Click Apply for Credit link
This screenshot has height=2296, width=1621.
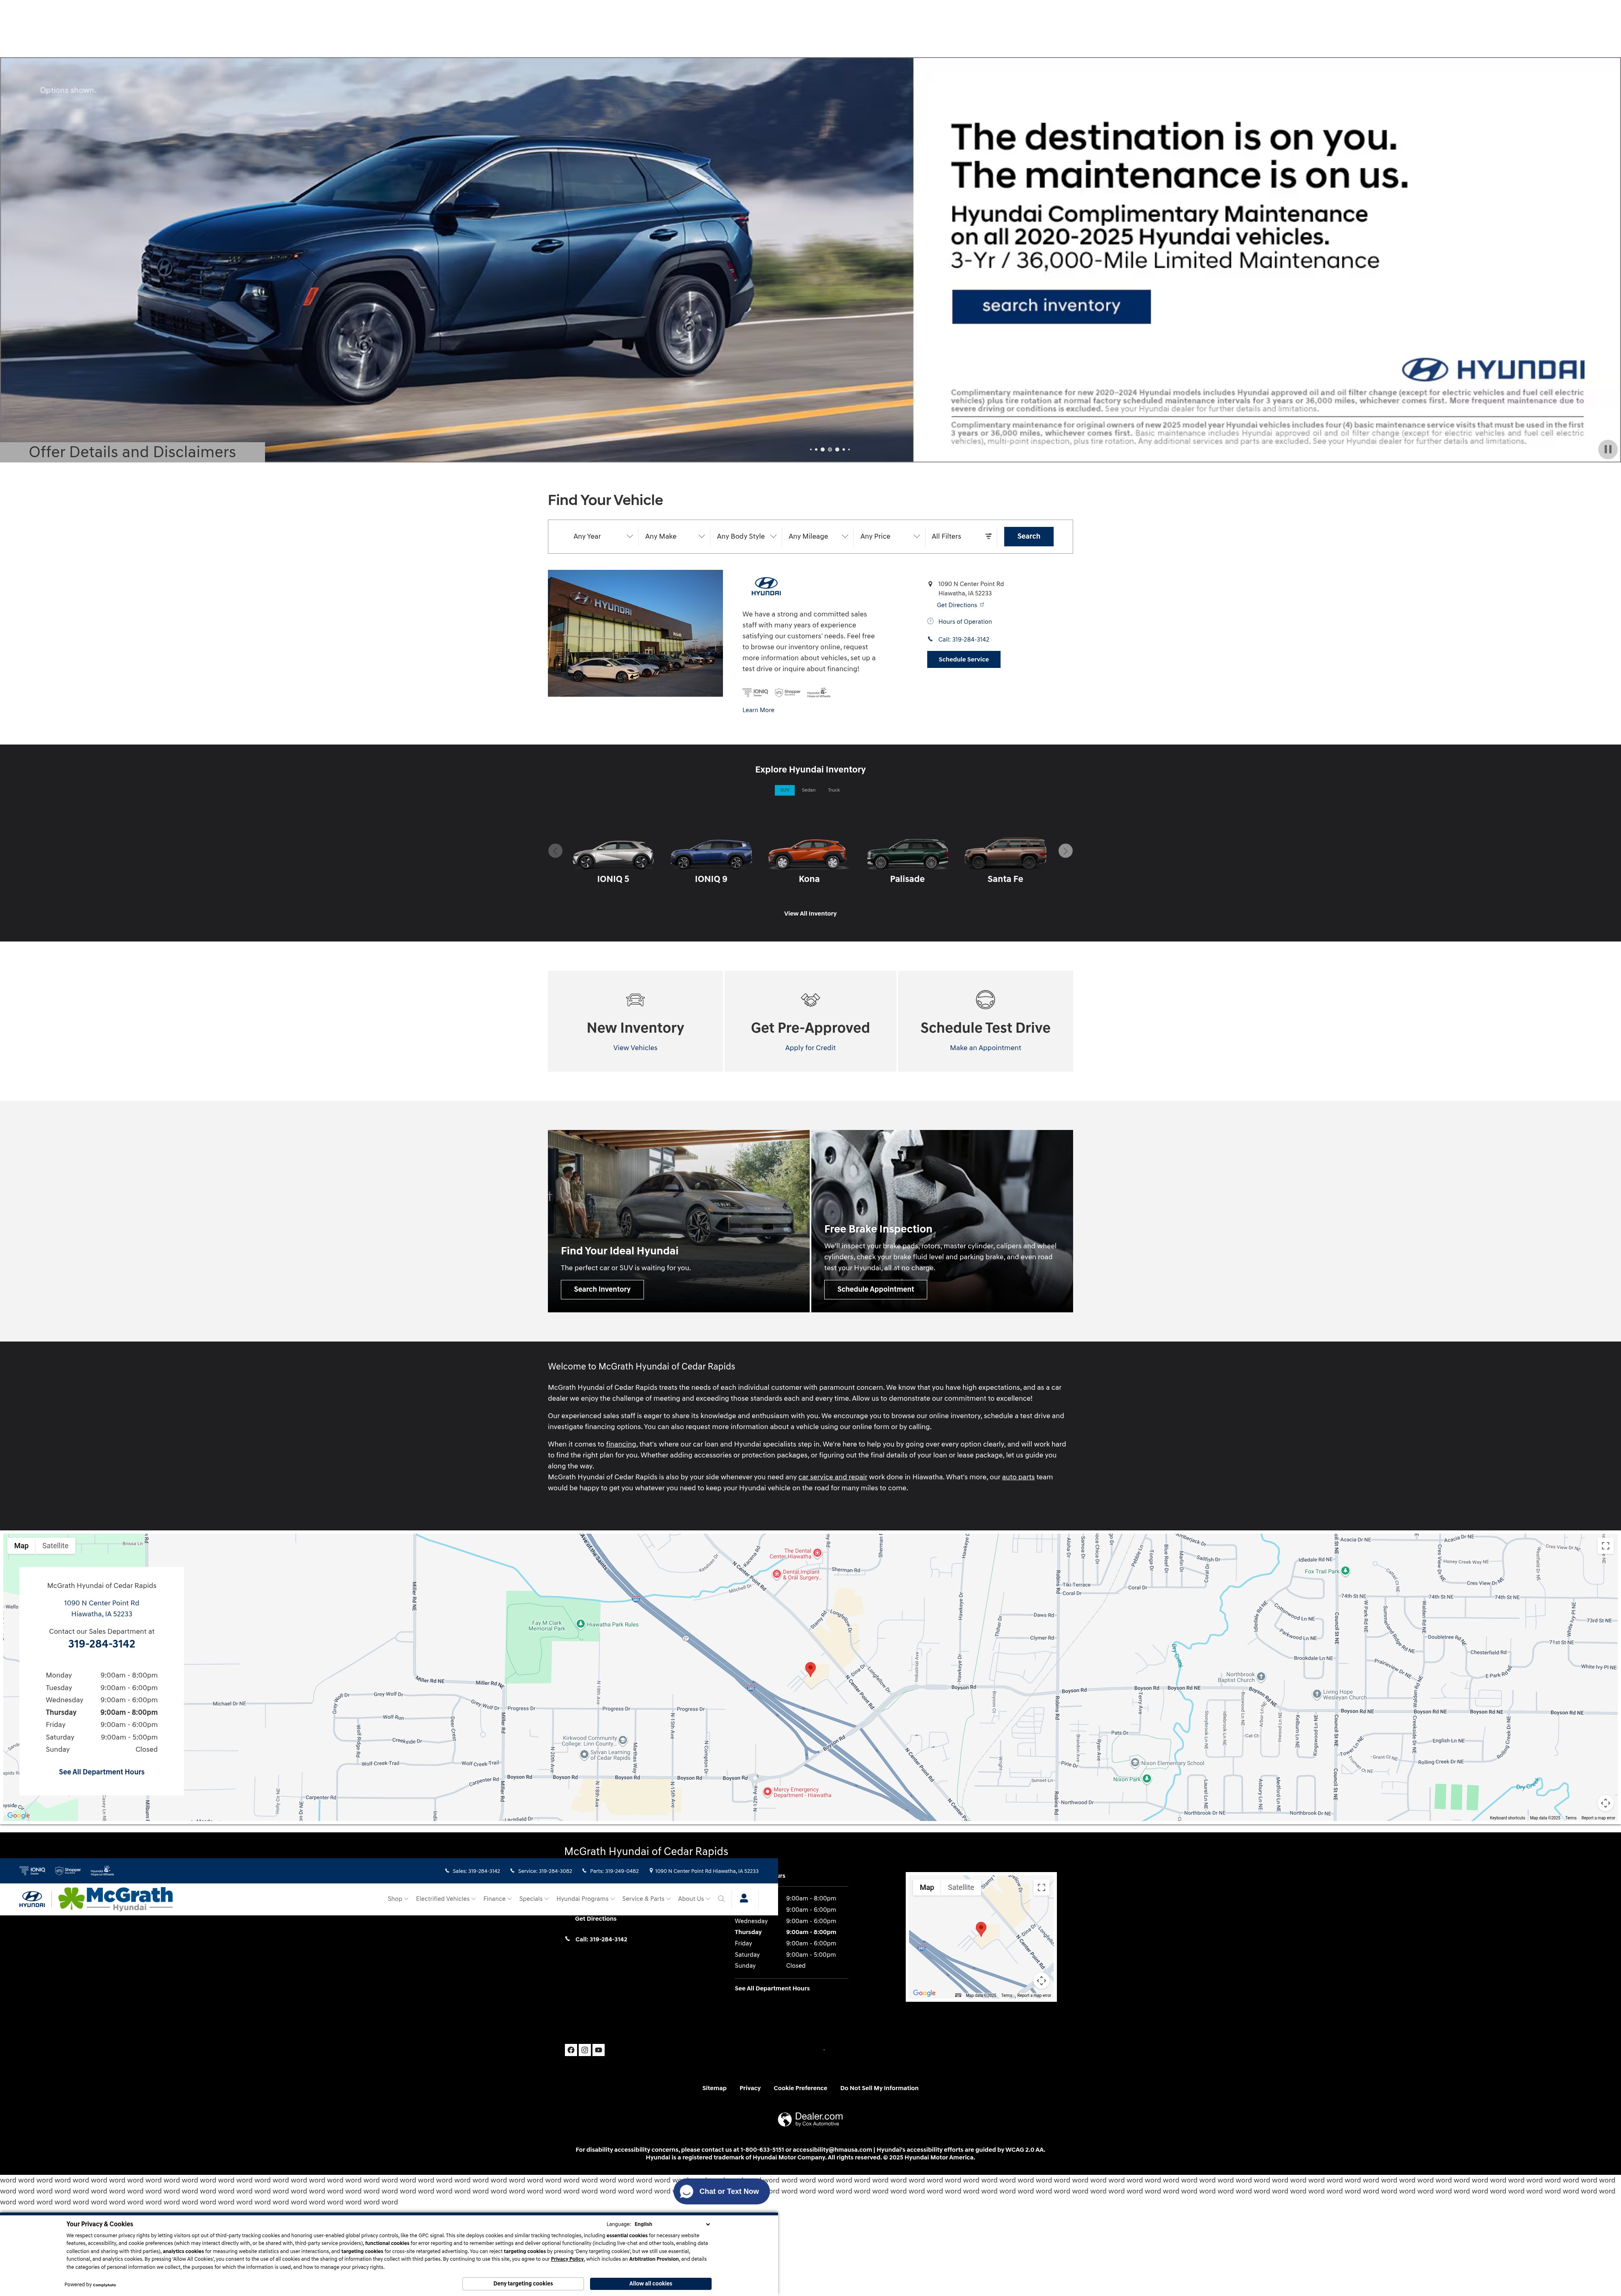coord(810,1048)
